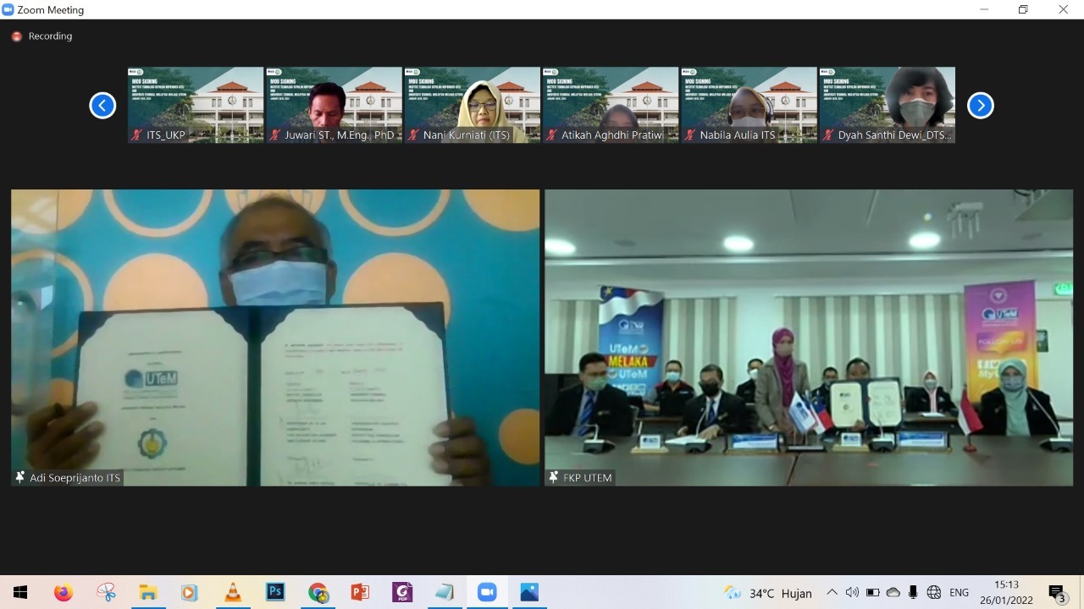
Task: Change ENG input language
Action: (959, 593)
